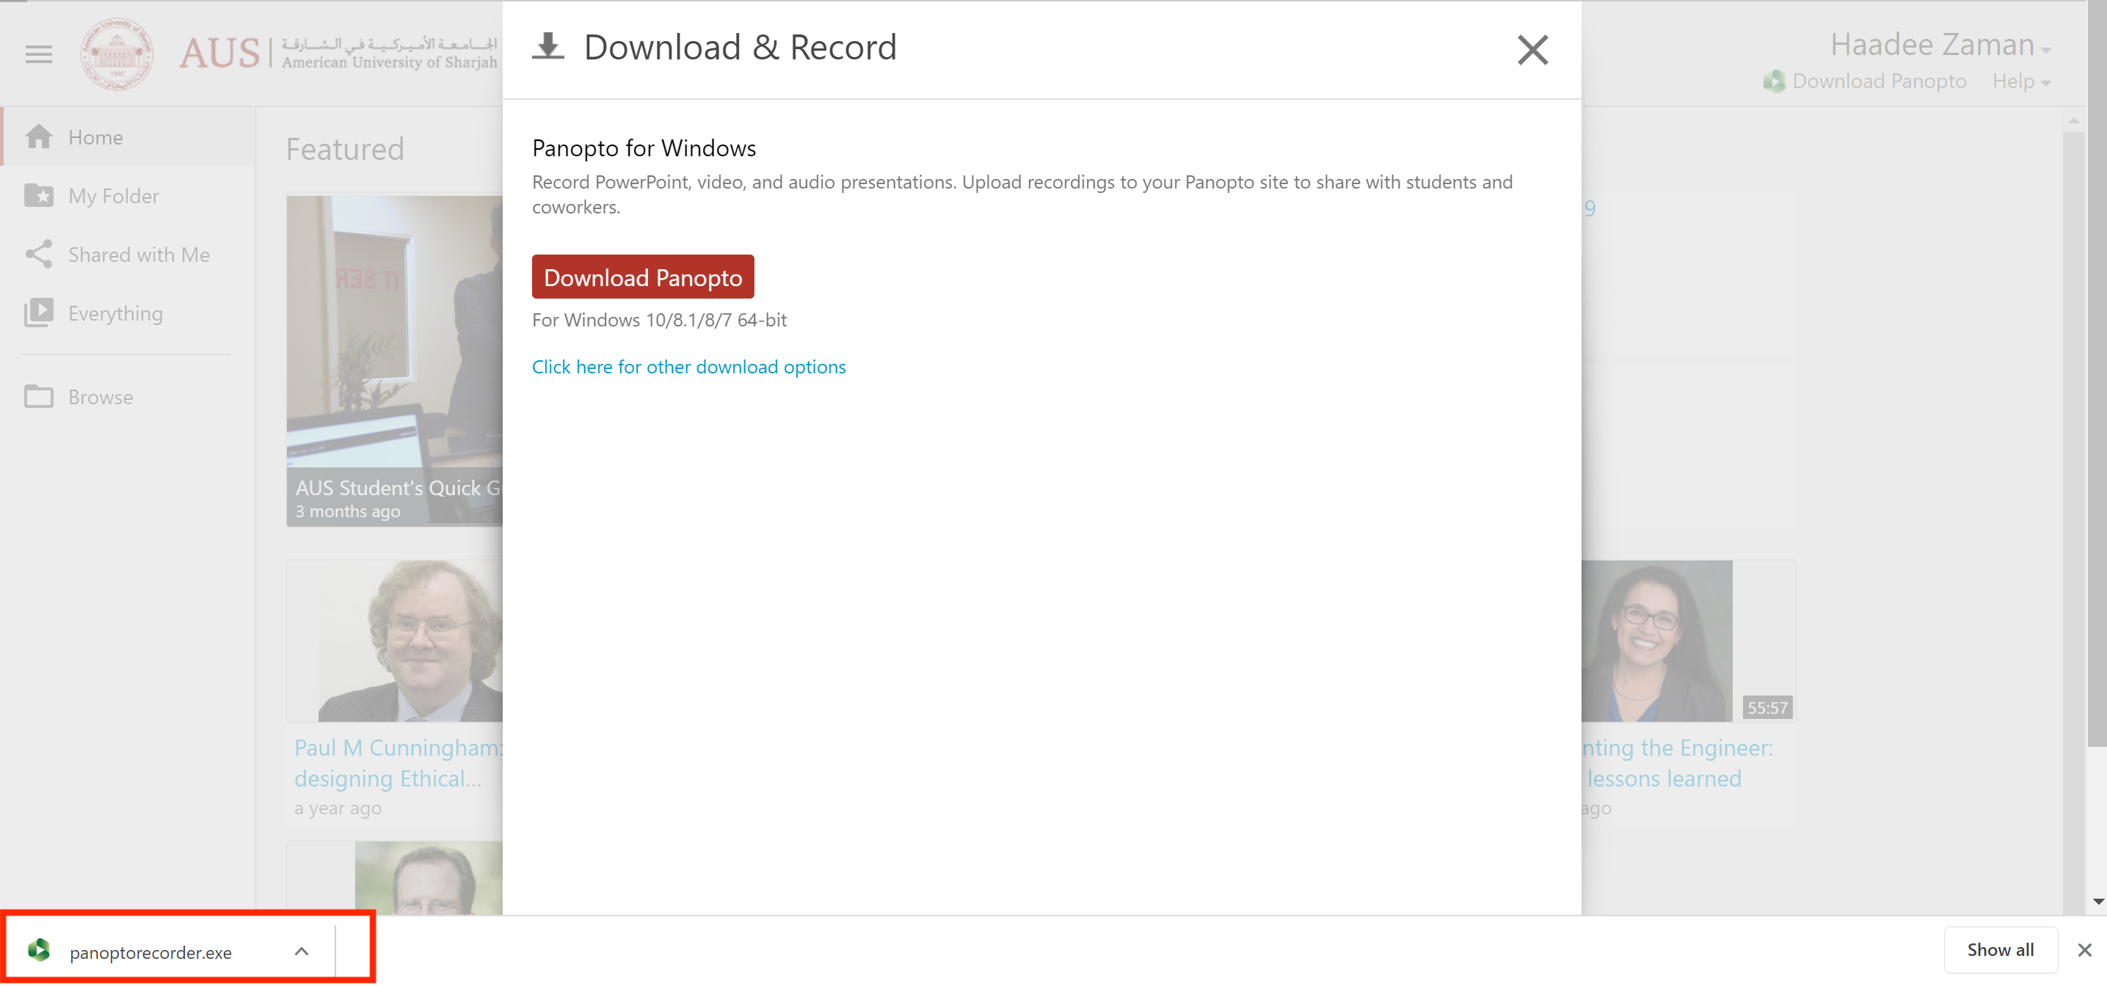The image size is (2107, 986).
Task: Click Panopto logo icon in header
Action: (1774, 81)
